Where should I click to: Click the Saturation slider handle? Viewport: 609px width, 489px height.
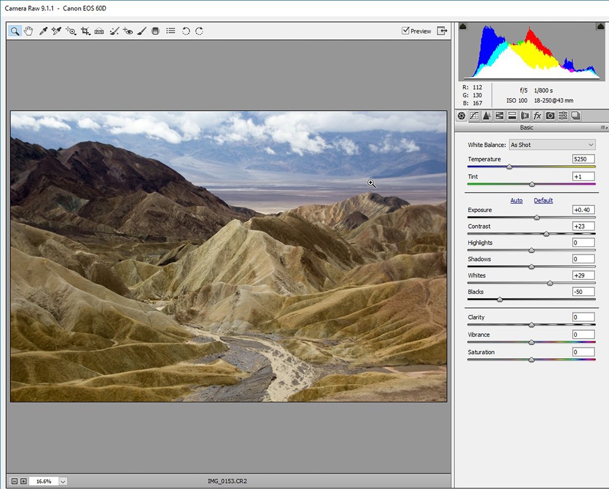click(x=531, y=360)
